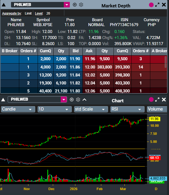This screenshot has height=195, width=169.
Task: Sort by bid-side Orders # column header
Action: [x=28, y=51]
